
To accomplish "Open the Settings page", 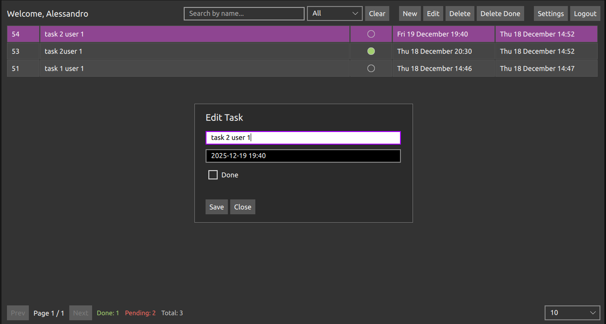I will coord(551,13).
